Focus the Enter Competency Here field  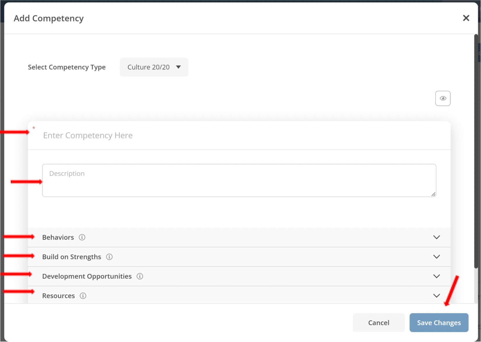pos(239,135)
